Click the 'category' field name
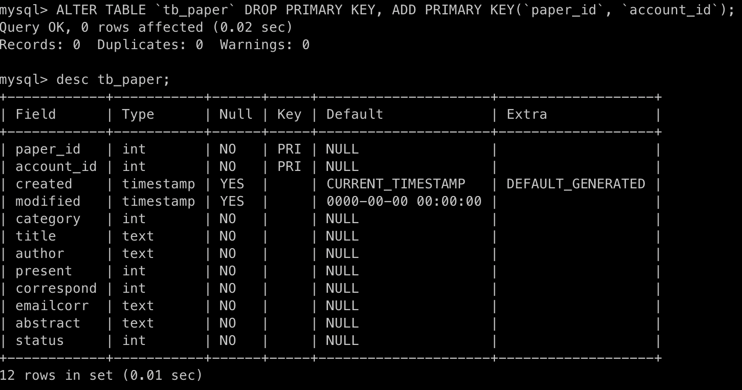This screenshot has width=742, height=390. [x=48, y=219]
